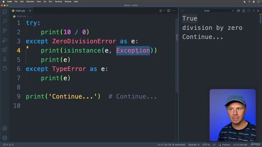The height and width of the screenshot is (147, 262).
Task: Open the Code output channel dropdown
Action: point(219,11)
